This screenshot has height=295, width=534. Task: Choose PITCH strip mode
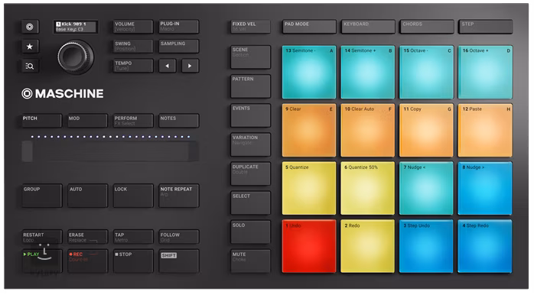tap(42, 121)
